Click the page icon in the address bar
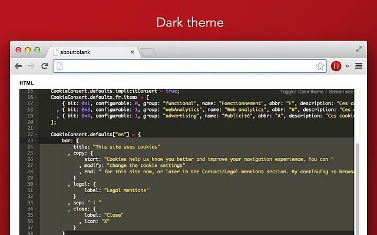377x235 pixels. [x=59, y=66]
